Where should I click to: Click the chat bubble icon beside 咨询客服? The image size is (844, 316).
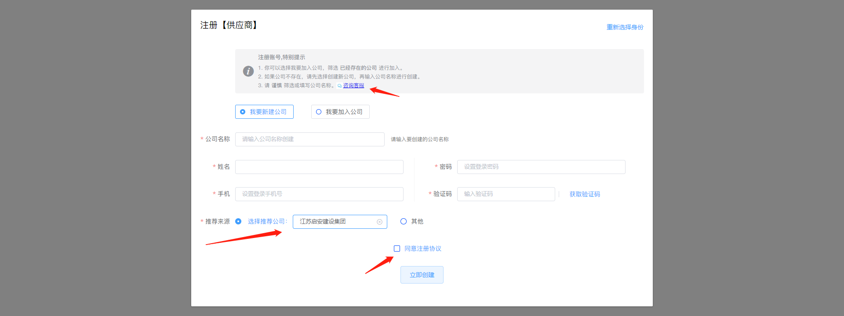coord(339,86)
